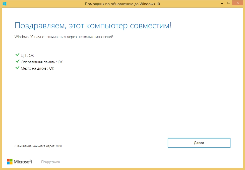Viewport: 245px width, 170px height.
Task: Close the upgrade assistant window
Action: click(x=237, y=3)
